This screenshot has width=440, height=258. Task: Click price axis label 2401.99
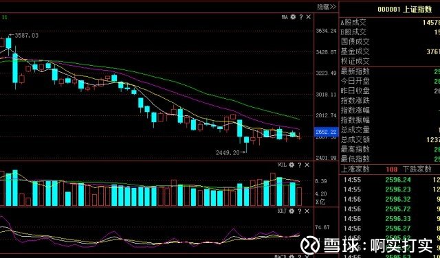click(325, 159)
